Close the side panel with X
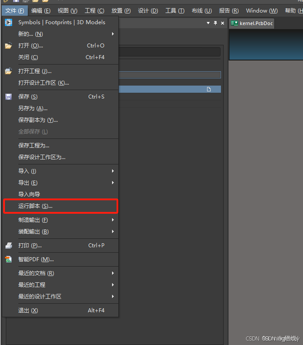The width and height of the screenshot is (303, 345). coord(223,23)
